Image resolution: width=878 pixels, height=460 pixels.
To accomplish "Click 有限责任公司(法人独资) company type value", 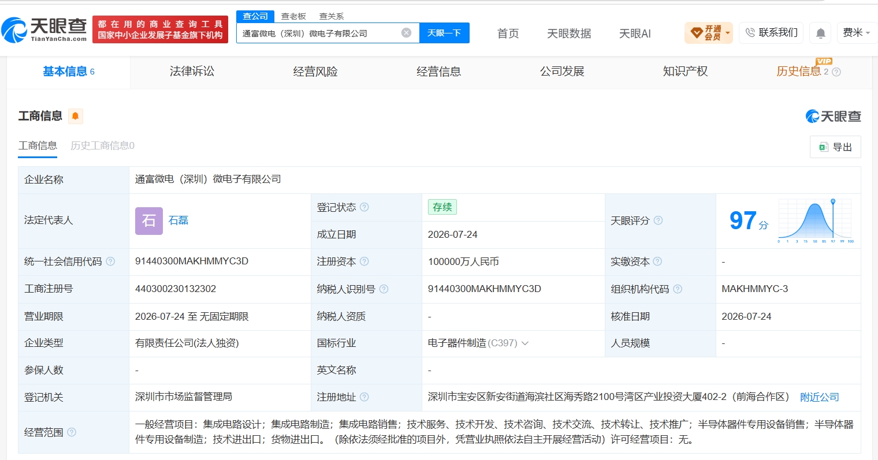I will click(187, 343).
